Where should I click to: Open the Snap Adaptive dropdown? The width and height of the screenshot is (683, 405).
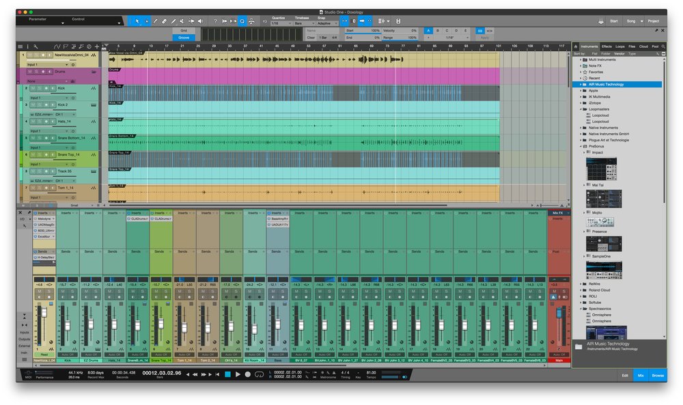pyautogui.click(x=325, y=23)
